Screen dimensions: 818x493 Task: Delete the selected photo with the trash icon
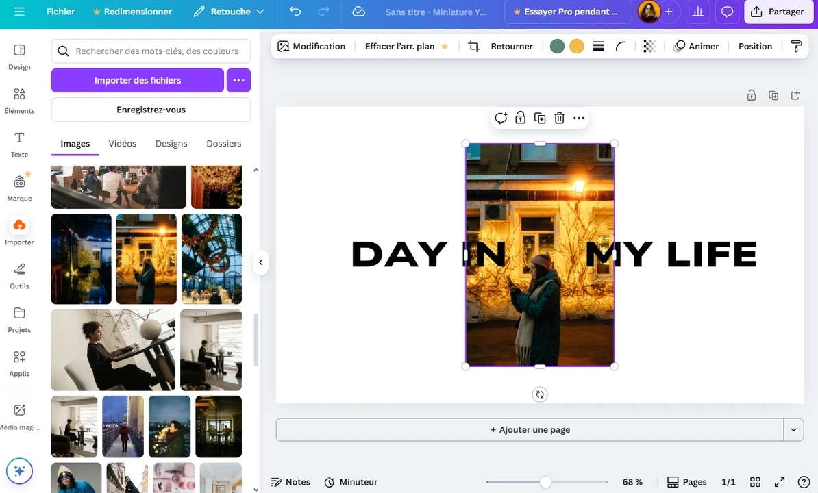point(559,118)
